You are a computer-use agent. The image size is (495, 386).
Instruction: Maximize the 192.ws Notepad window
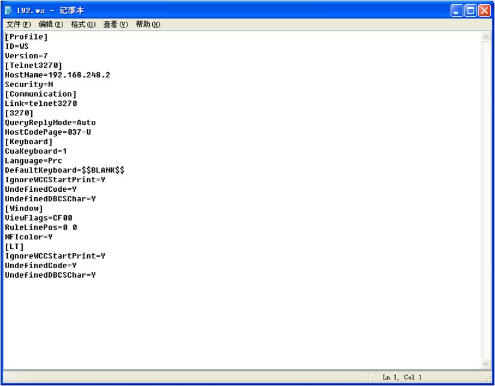[470, 11]
